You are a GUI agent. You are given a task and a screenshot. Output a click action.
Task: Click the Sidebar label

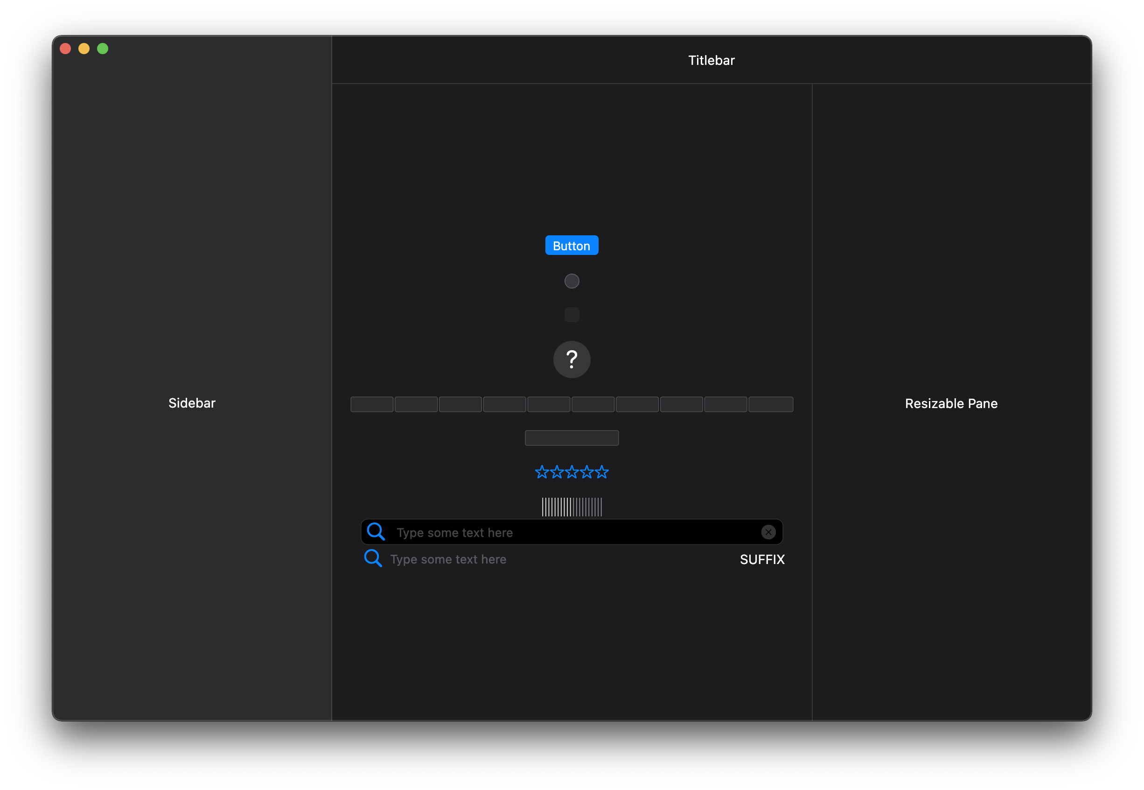[x=192, y=403]
